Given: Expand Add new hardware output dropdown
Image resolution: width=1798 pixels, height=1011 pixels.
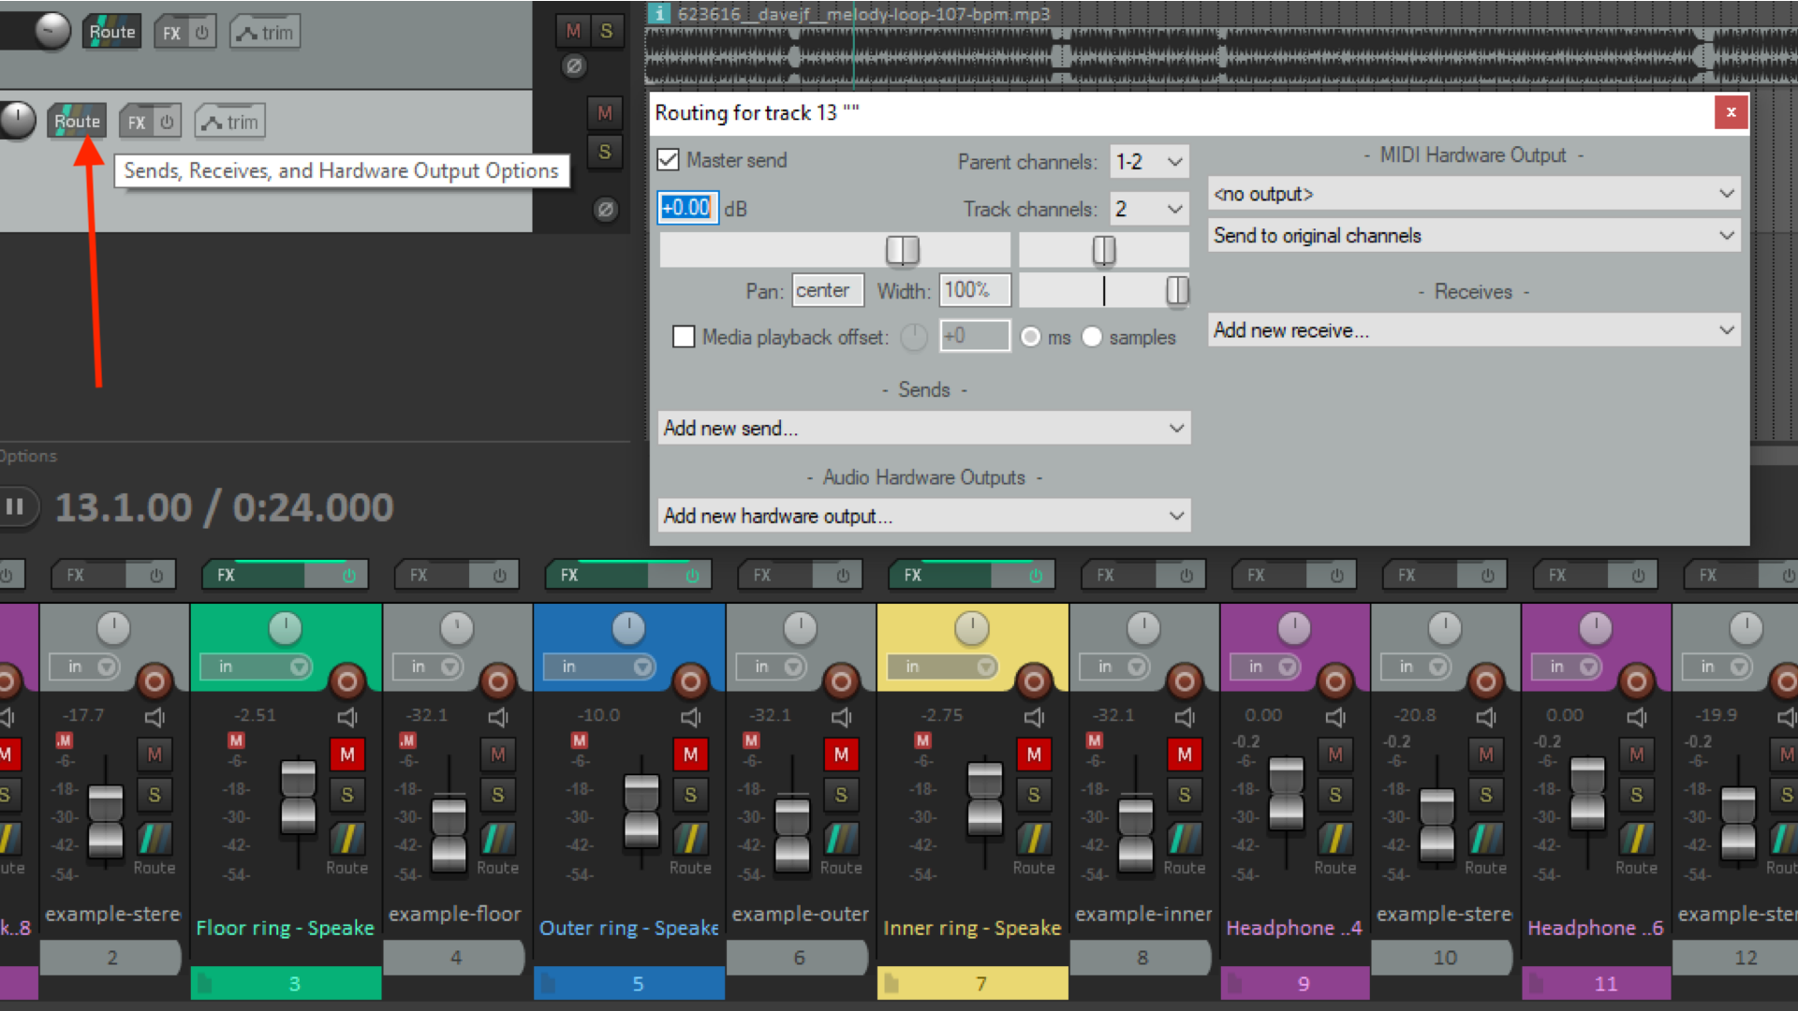Looking at the screenshot, I should tap(923, 516).
